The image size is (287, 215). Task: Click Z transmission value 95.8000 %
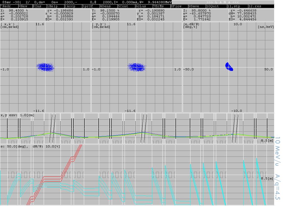201,10
